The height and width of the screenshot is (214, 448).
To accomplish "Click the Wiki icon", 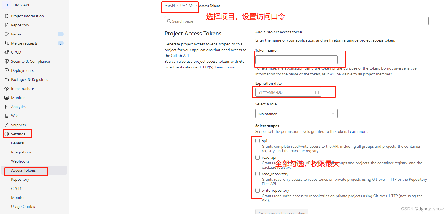I will (x=7, y=116).
